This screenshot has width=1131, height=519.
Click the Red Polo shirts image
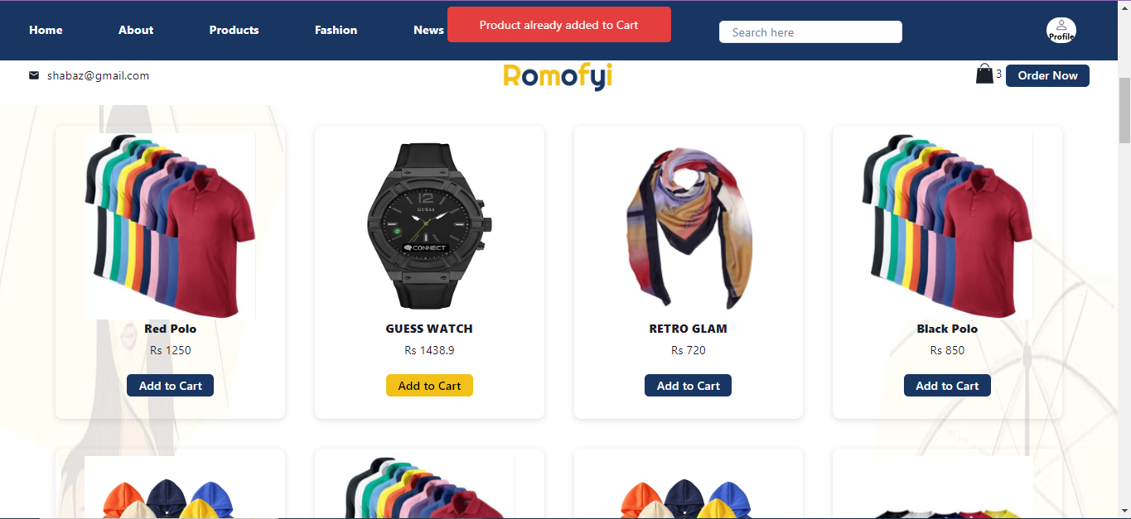click(x=170, y=226)
